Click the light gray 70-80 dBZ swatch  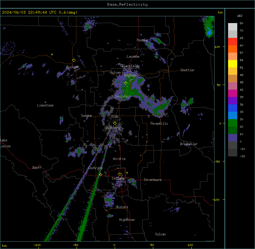pos(233,27)
